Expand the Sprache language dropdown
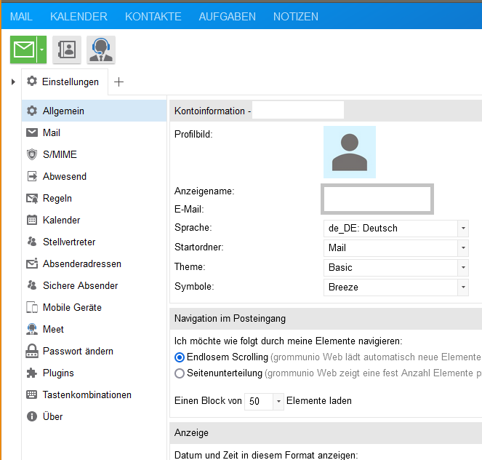 click(x=463, y=228)
